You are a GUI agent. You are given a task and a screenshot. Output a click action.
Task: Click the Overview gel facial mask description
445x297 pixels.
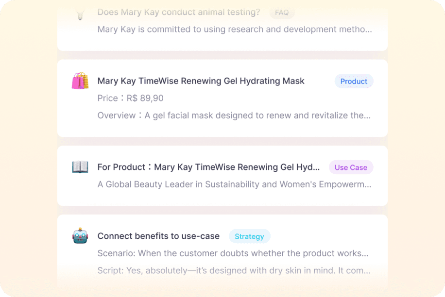coord(234,115)
